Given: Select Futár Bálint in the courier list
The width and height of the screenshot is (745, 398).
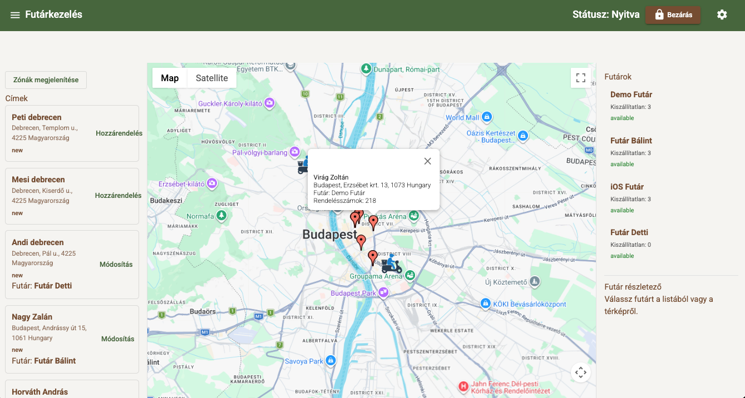Looking at the screenshot, I should [x=631, y=141].
